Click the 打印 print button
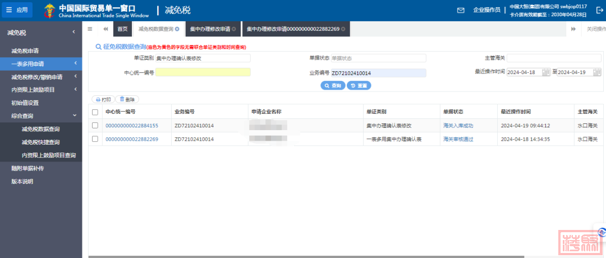This screenshot has width=606, height=258. pyautogui.click(x=103, y=99)
